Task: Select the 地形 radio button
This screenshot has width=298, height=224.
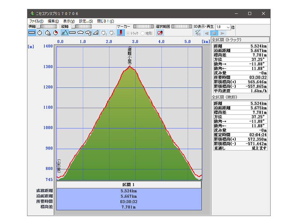Action: pos(143,33)
